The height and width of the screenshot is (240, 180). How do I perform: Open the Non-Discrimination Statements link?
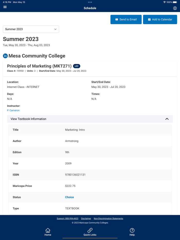point(108,218)
